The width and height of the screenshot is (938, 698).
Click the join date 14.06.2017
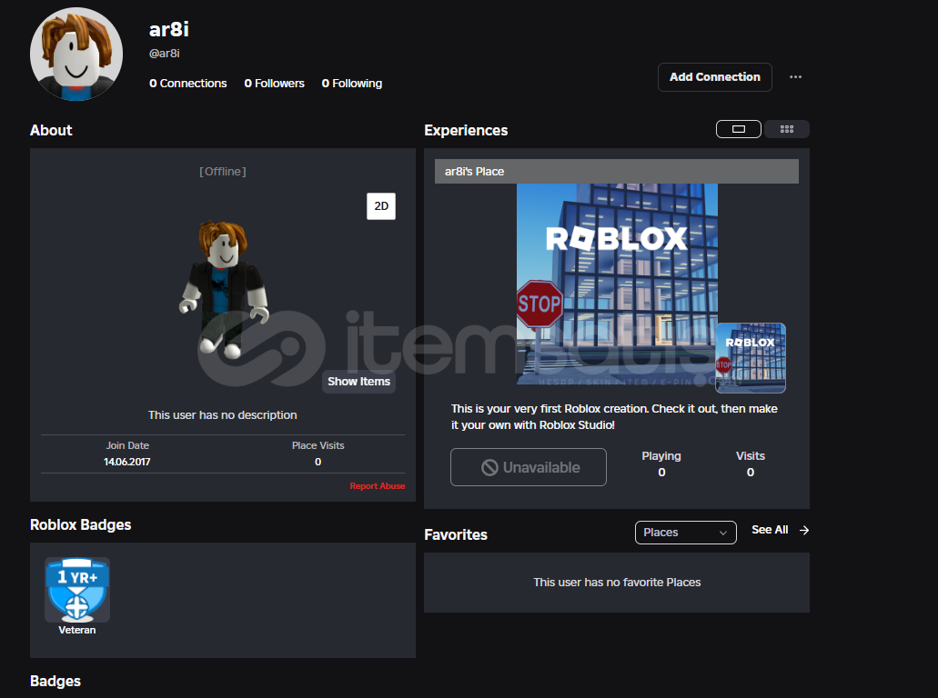(126, 462)
